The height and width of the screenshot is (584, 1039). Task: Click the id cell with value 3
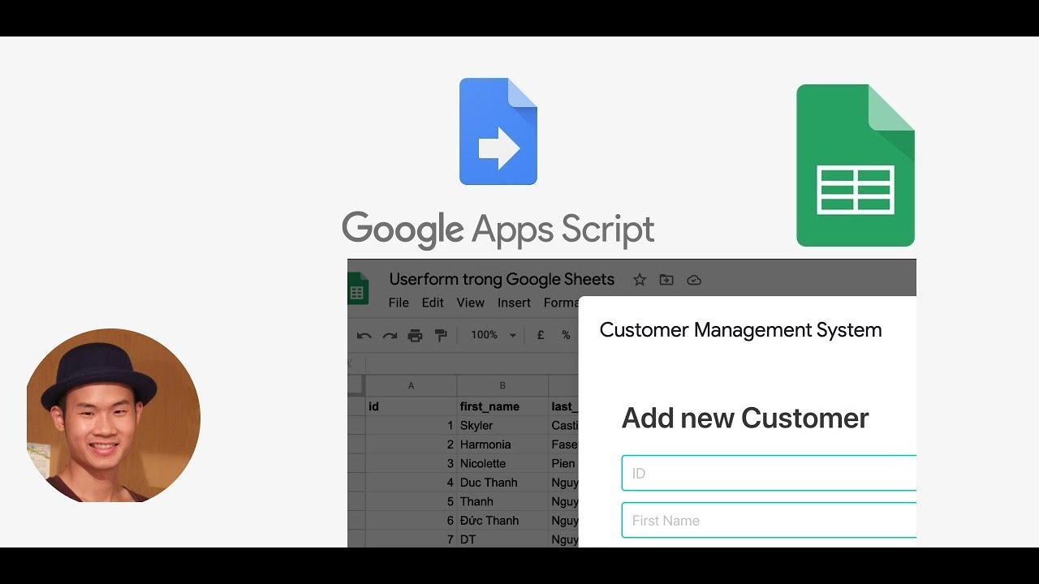point(411,463)
